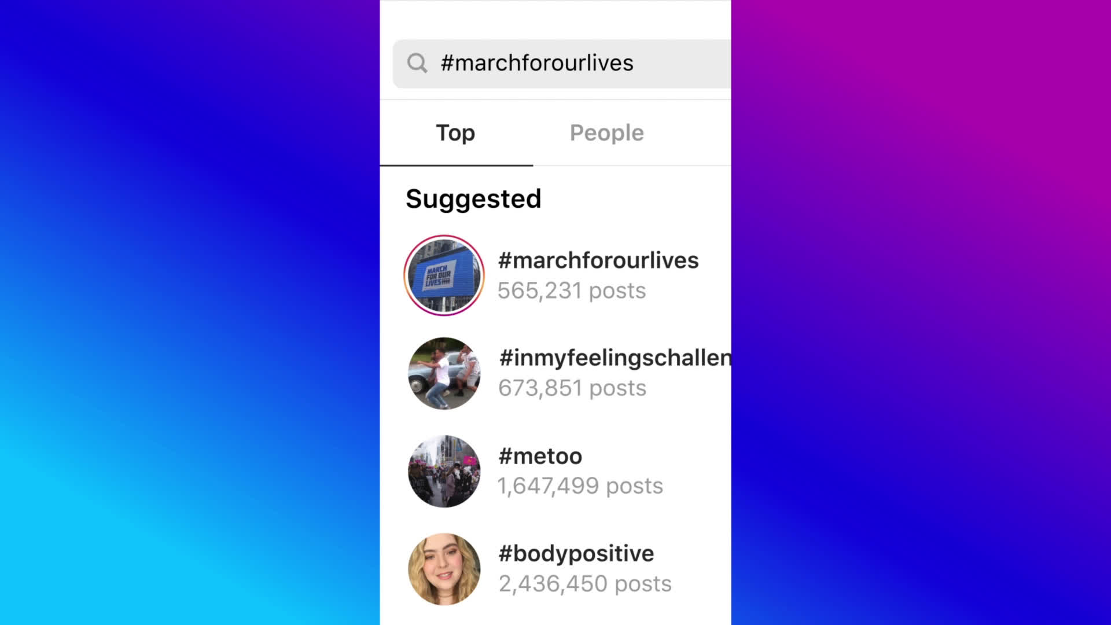Select the 1,647,499 posts count

pos(580,486)
